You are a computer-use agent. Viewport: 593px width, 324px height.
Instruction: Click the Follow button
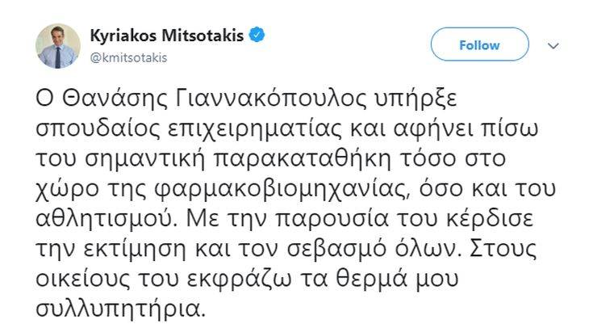479,45
